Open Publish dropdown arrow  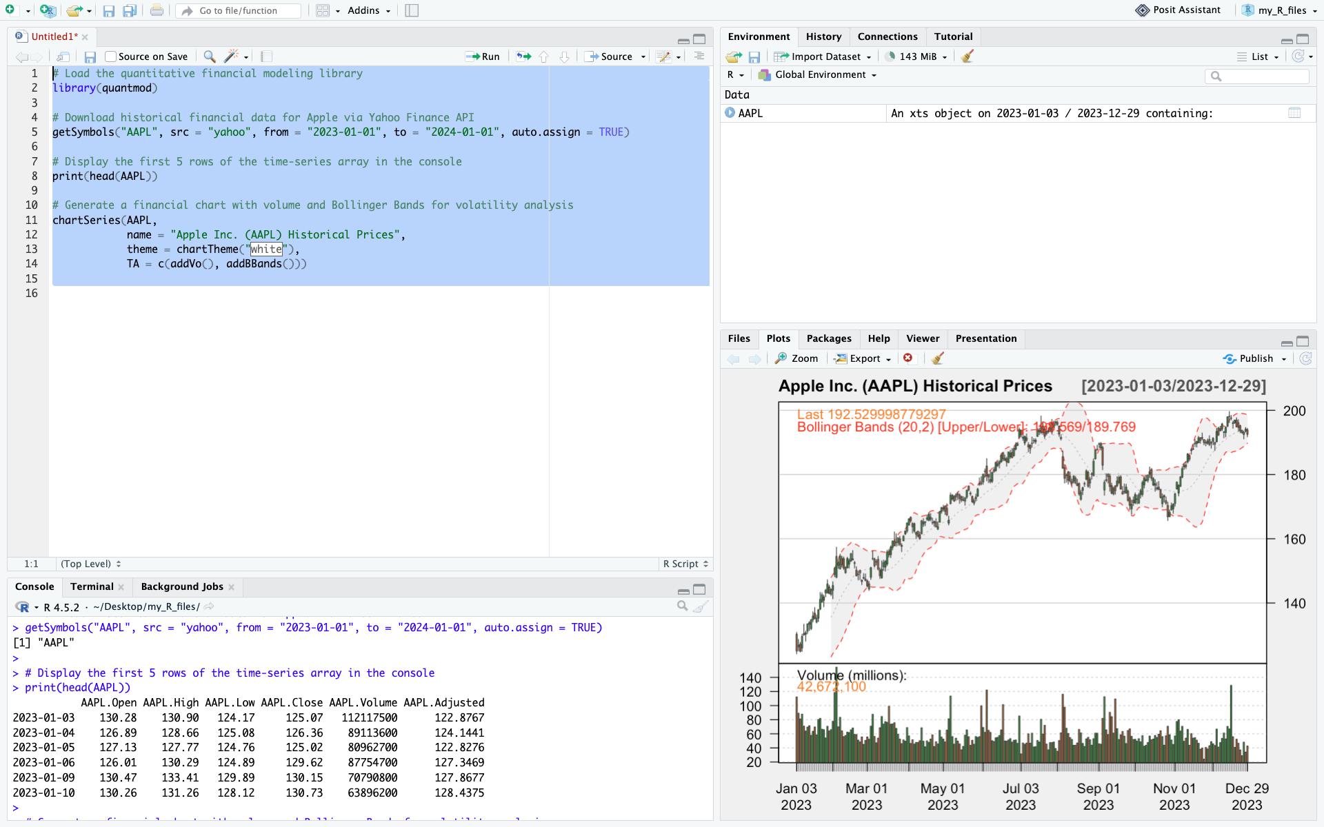pyautogui.click(x=1284, y=358)
